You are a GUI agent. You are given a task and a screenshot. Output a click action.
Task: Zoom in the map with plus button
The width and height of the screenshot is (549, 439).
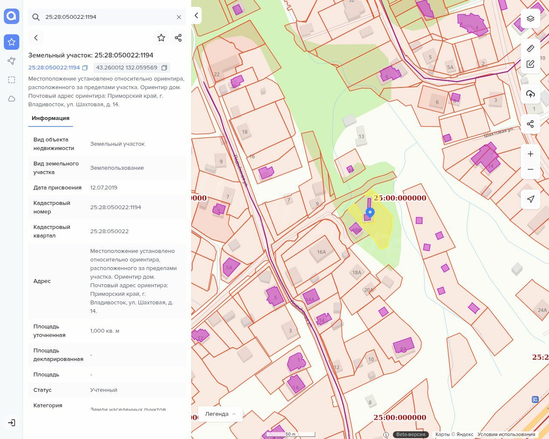[531, 154]
